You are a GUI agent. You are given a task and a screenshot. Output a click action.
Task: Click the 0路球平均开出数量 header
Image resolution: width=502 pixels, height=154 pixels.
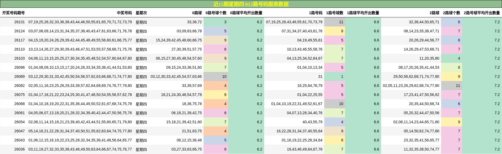tap(246, 13)
